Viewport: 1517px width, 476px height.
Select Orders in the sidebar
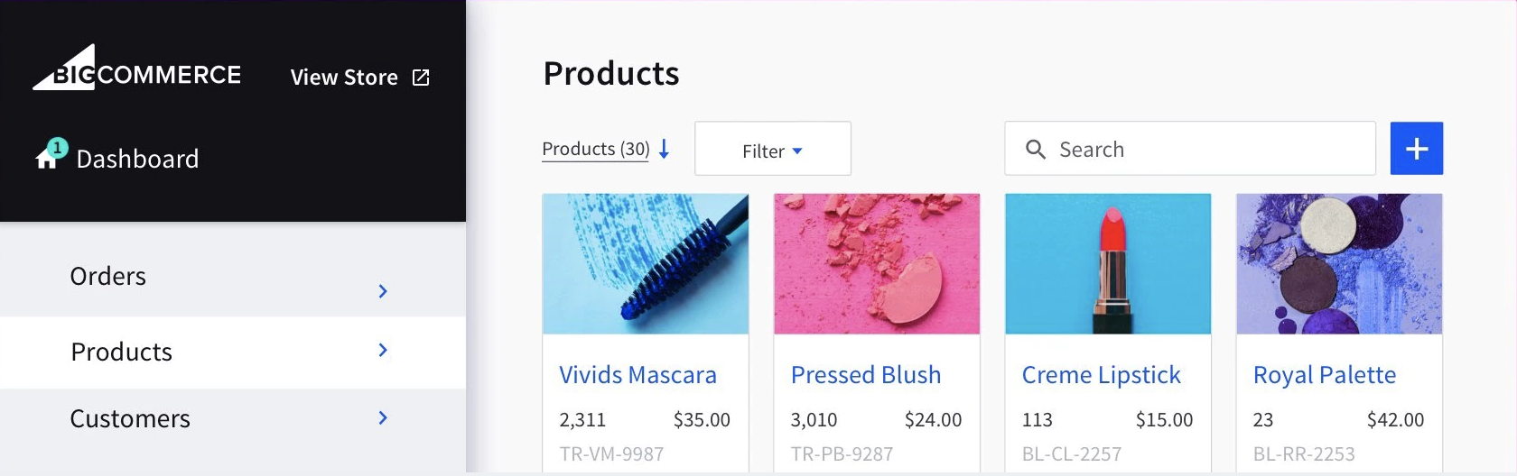coord(108,277)
